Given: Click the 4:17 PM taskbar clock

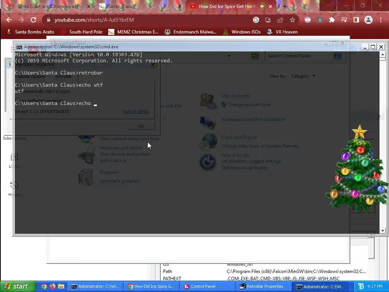Looking at the screenshot, I should click(375, 287).
